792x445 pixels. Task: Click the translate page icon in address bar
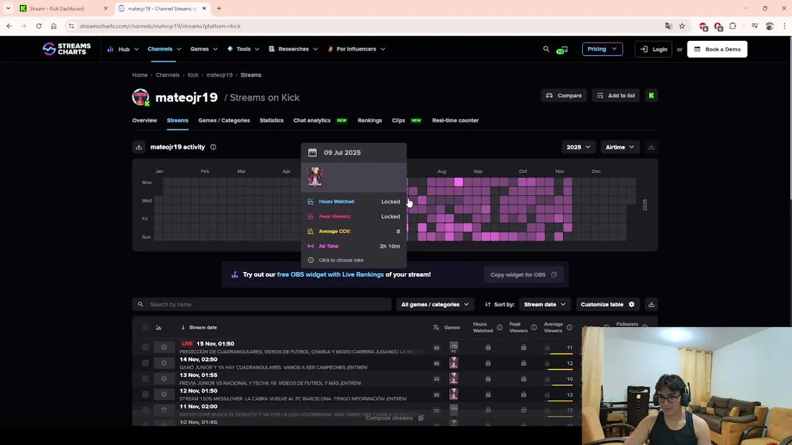click(668, 26)
